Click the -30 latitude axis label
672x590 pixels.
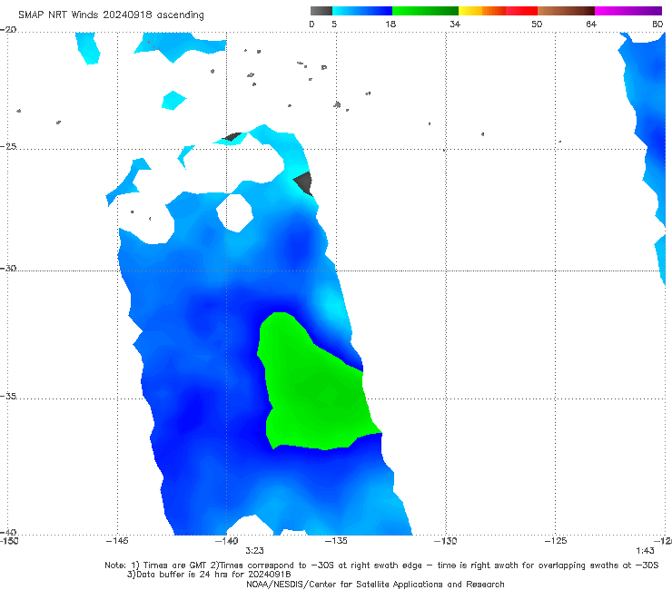(8, 268)
